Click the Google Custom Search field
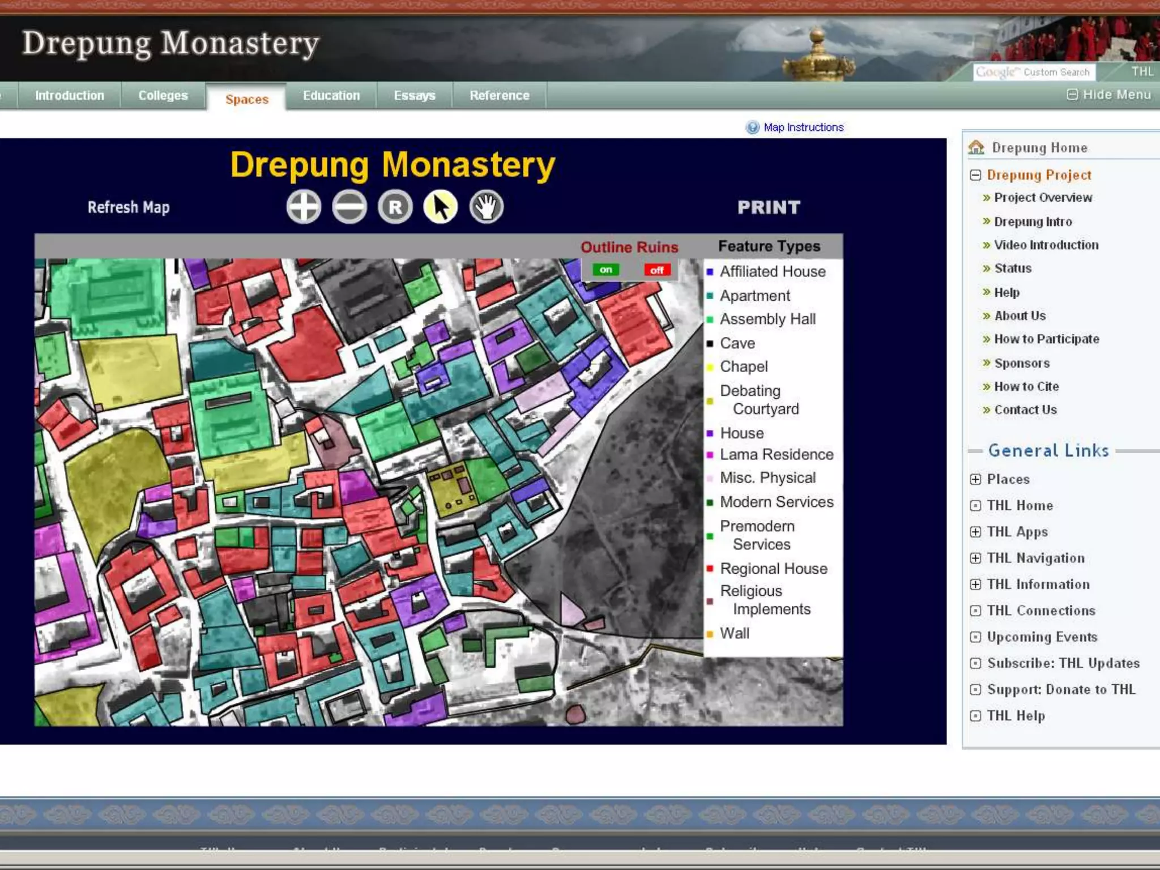 pyautogui.click(x=1034, y=72)
